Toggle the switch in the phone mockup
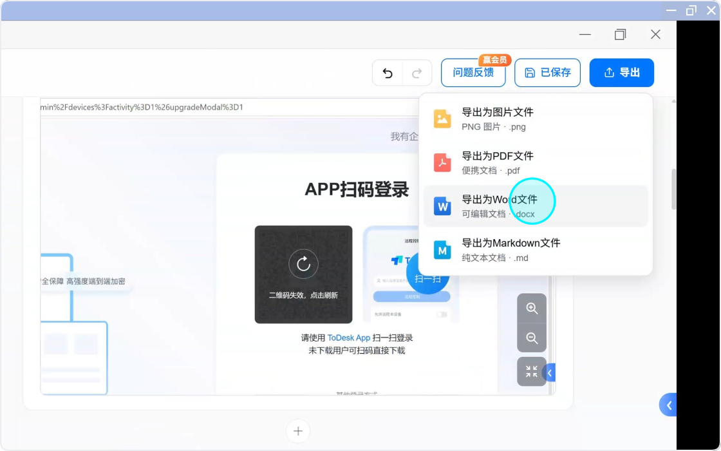Screen dimensions: 721x451 pyautogui.click(x=442, y=314)
